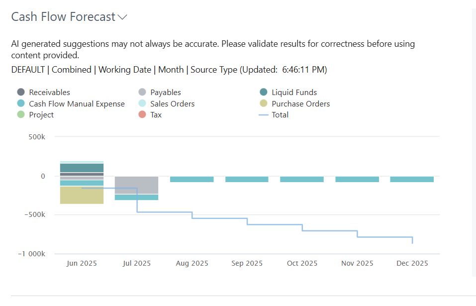Click the Cash Flow Forecast heading

[x=63, y=17]
